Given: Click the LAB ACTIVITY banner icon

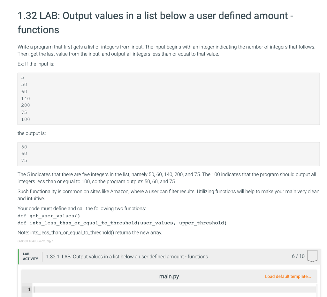Looking at the screenshot, I should (30, 256).
